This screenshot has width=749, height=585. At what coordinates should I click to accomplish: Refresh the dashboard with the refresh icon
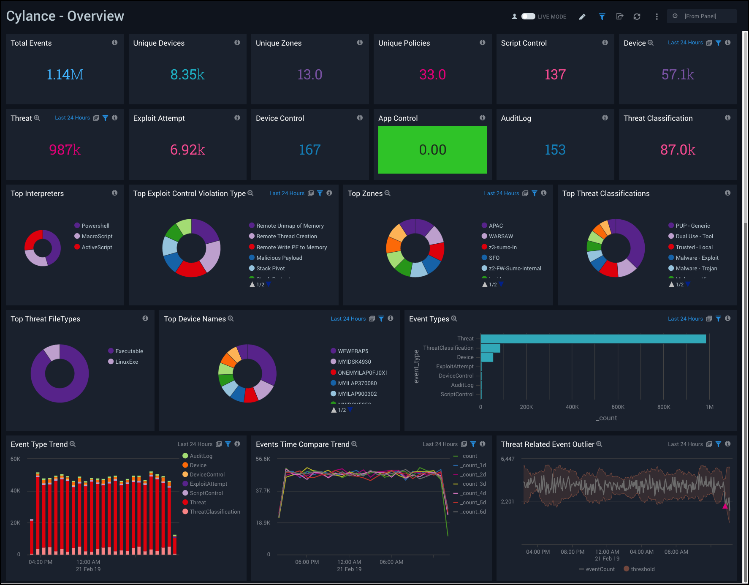tap(637, 17)
